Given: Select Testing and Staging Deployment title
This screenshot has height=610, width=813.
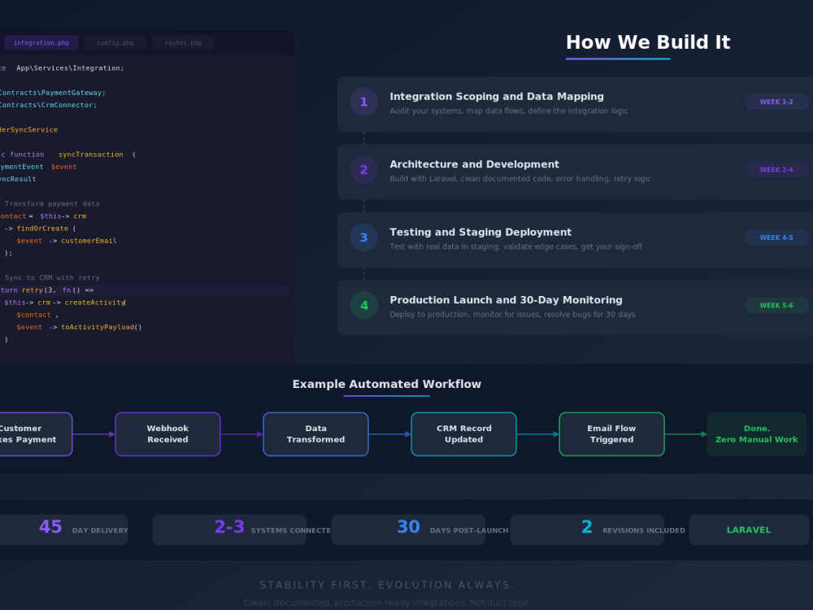Looking at the screenshot, I should [480, 233].
